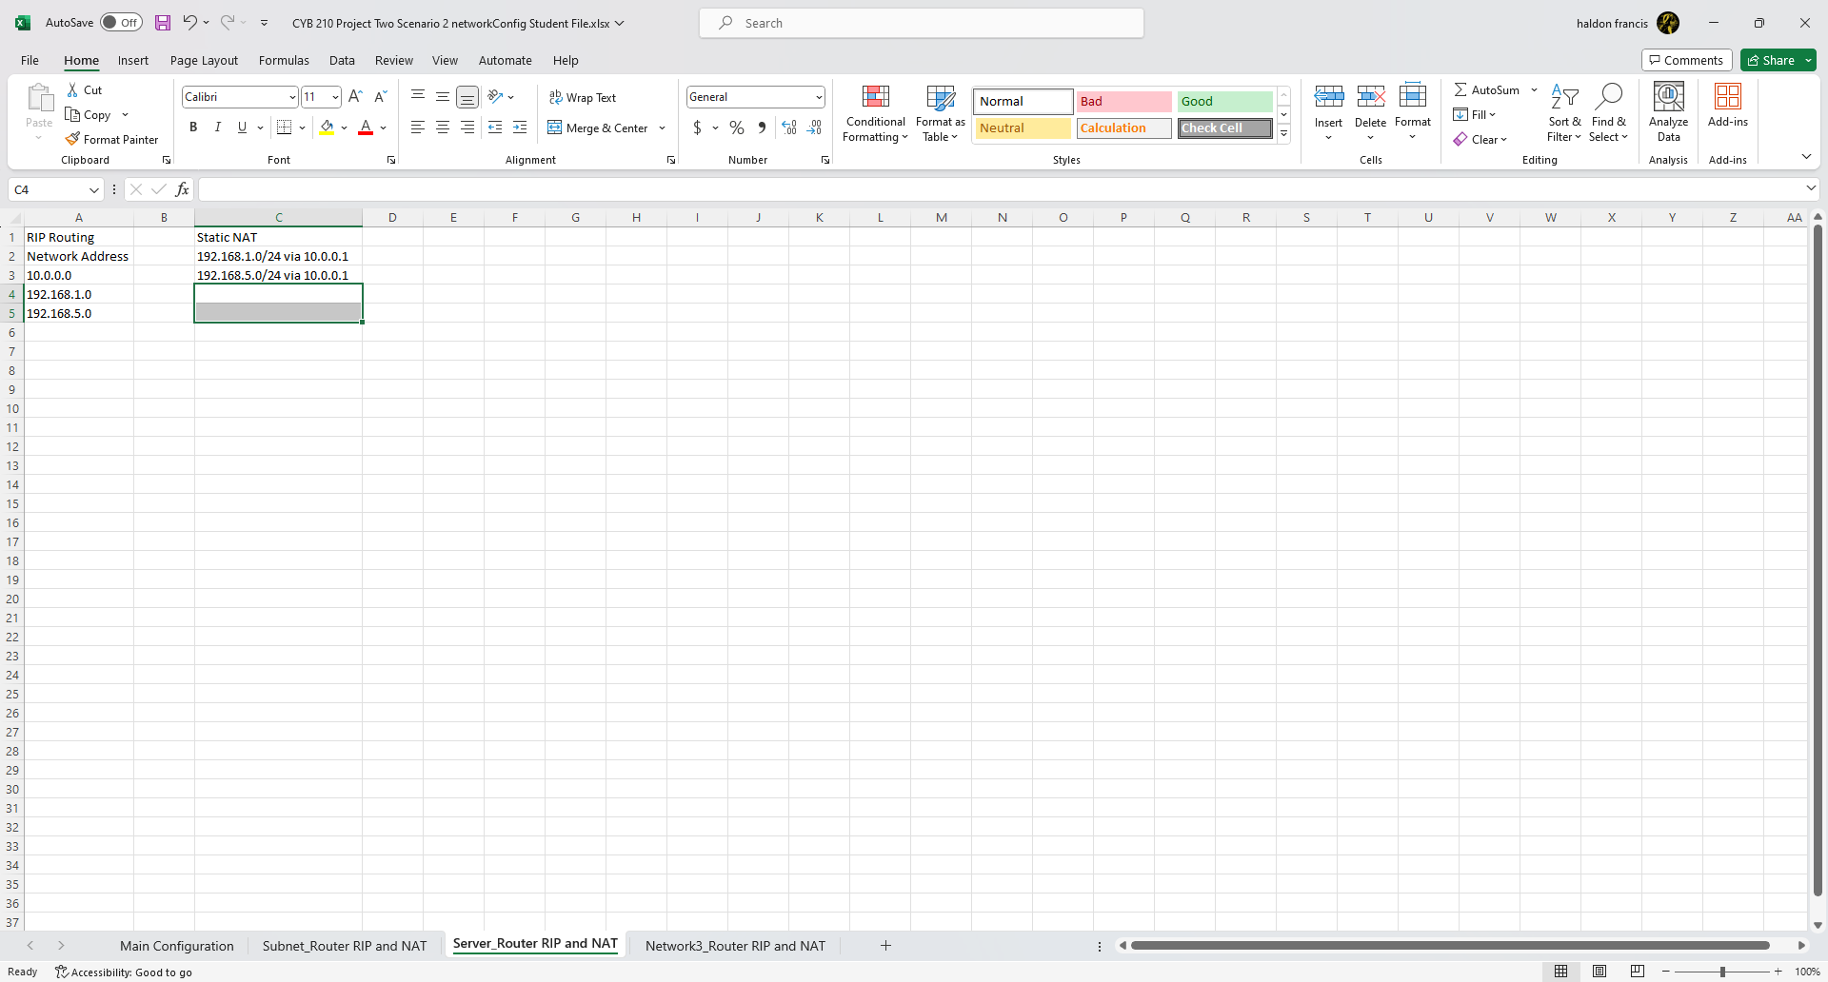The image size is (1828, 982).
Task: Open the Format cells menu icon
Action: 1413,96
